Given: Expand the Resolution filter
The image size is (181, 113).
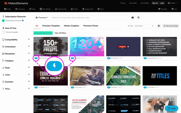Looking at the screenshot, I should pyautogui.click(x=16, y=54).
